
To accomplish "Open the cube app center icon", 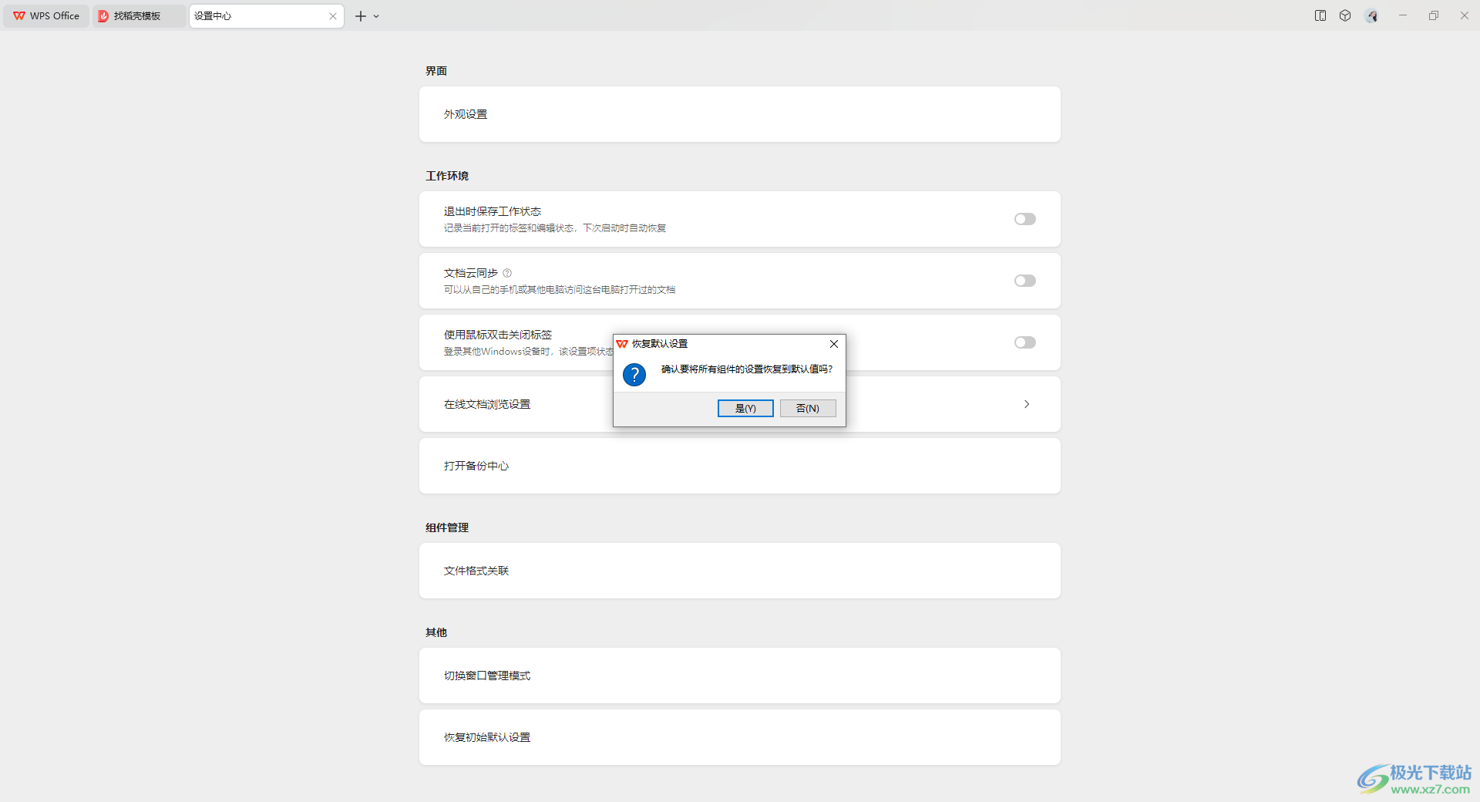I will (1345, 15).
